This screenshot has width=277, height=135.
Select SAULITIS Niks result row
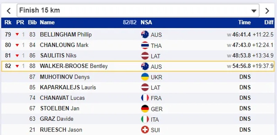138,56
